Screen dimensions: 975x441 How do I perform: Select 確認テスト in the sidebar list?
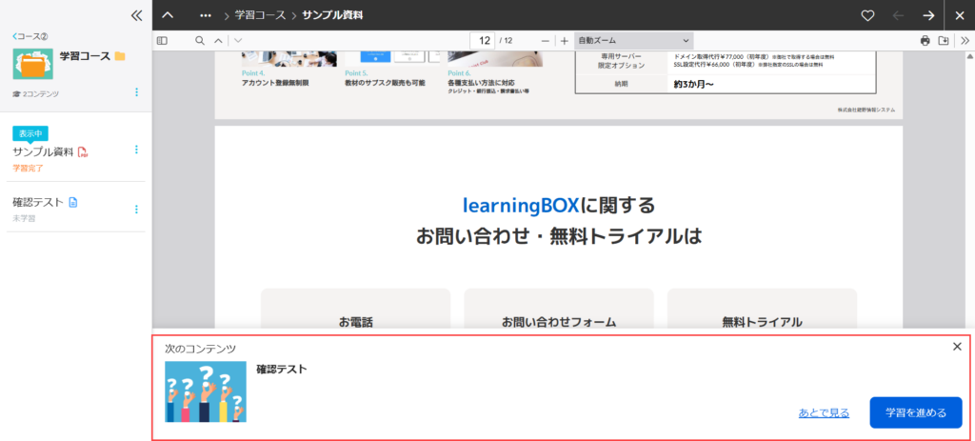point(38,202)
